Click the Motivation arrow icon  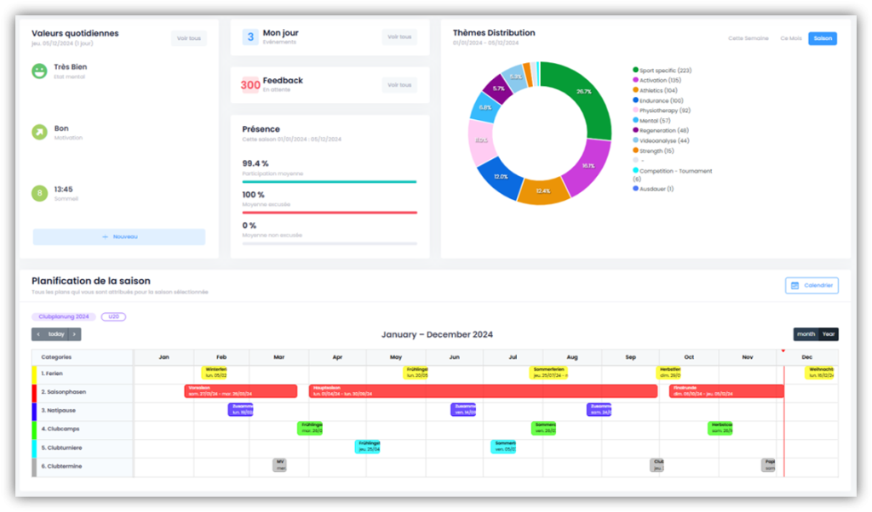point(39,132)
